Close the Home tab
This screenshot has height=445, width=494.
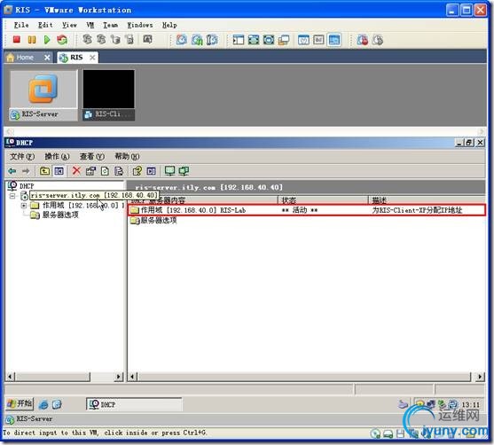coord(47,58)
